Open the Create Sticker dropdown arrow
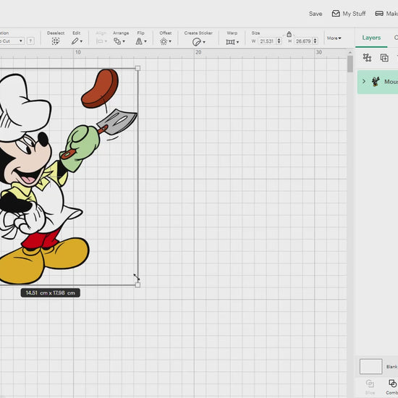Image resolution: width=398 pixels, height=398 pixels. point(204,42)
